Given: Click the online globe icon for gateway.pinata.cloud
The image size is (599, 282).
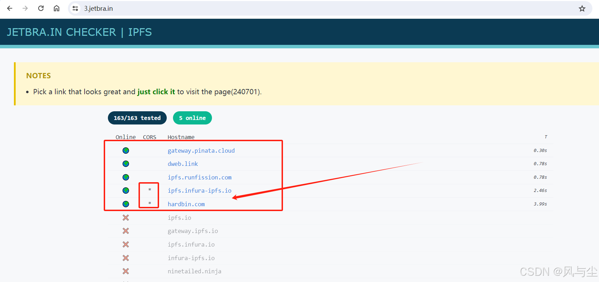Looking at the screenshot, I should [x=126, y=151].
